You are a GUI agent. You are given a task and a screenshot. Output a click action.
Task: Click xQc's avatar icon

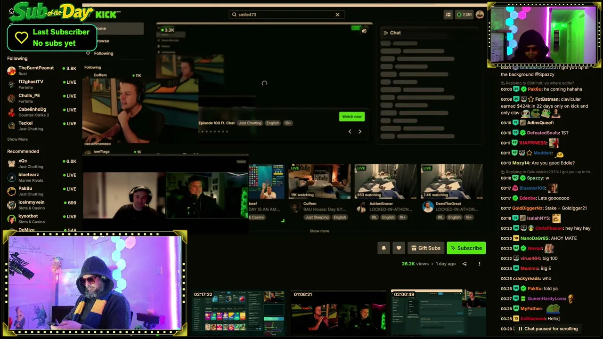pyautogui.click(x=11, y=163)
